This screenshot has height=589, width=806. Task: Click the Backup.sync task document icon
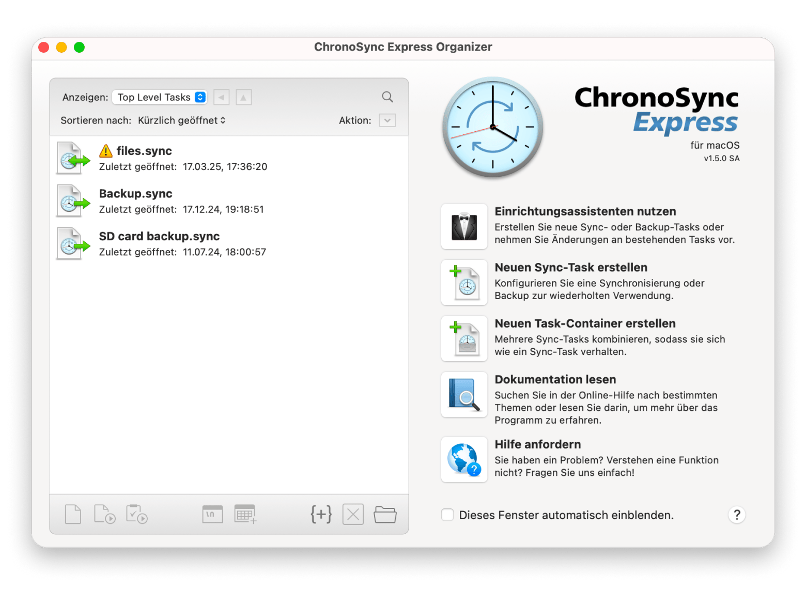click(72, 201)
